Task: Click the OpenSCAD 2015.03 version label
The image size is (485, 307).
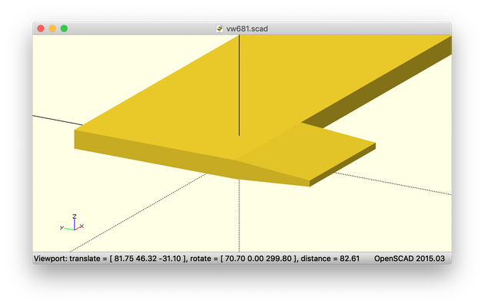Action: pos(410,259)
